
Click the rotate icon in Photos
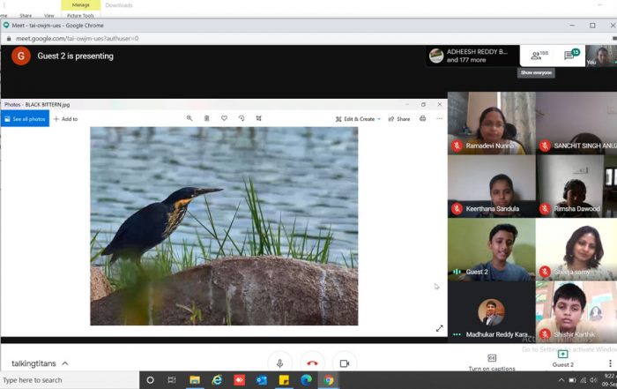[242, 118]
